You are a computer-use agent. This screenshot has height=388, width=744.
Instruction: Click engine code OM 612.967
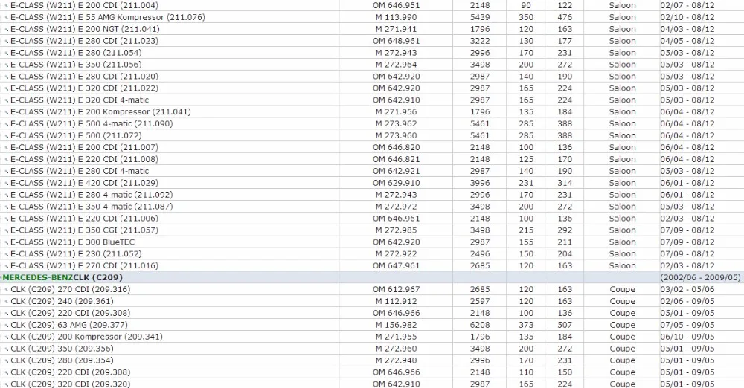point(397,289)
